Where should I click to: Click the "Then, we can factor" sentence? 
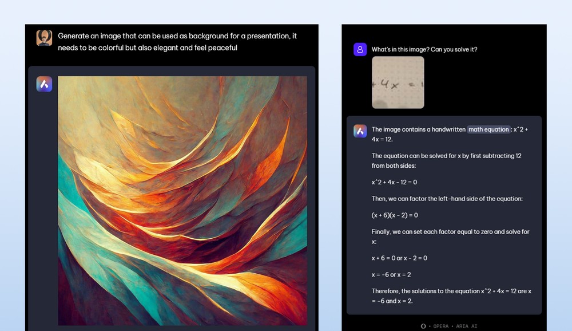447,199
